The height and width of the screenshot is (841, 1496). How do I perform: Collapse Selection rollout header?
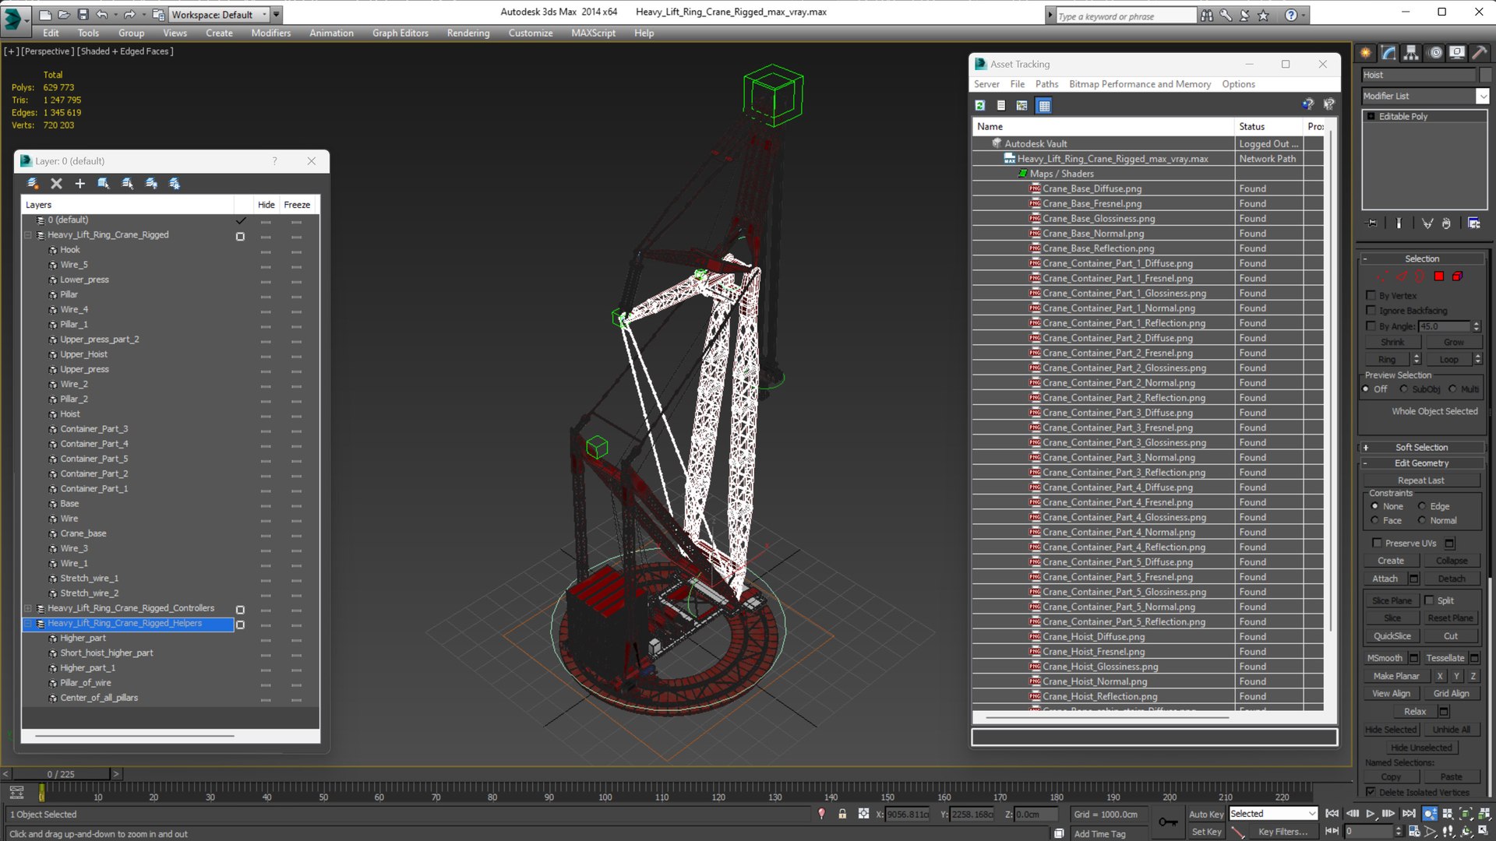(1422, 259)
